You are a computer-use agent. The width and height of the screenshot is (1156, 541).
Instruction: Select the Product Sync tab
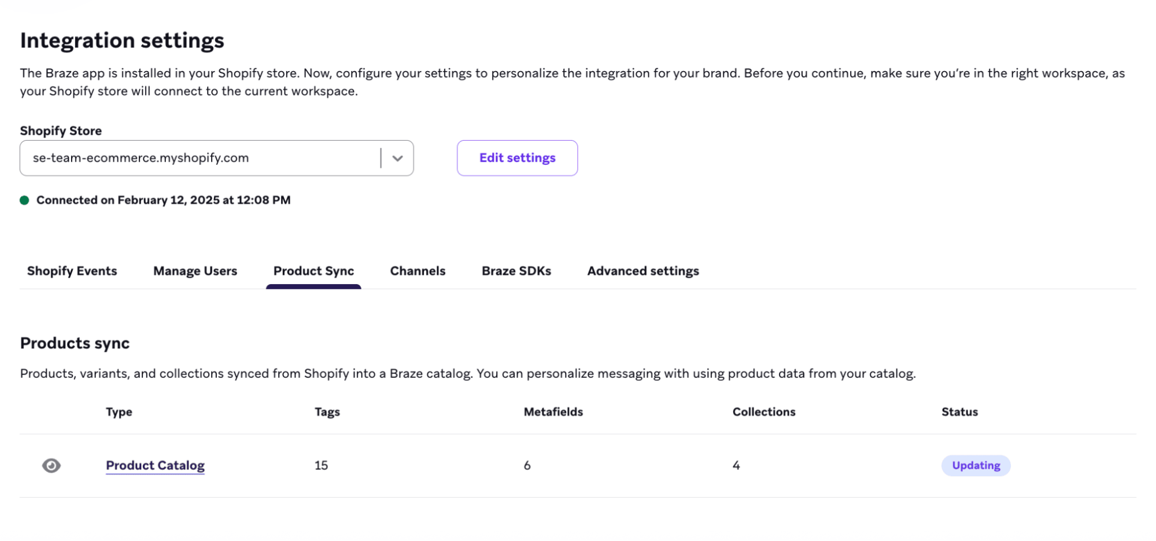[x=313, y=271]
